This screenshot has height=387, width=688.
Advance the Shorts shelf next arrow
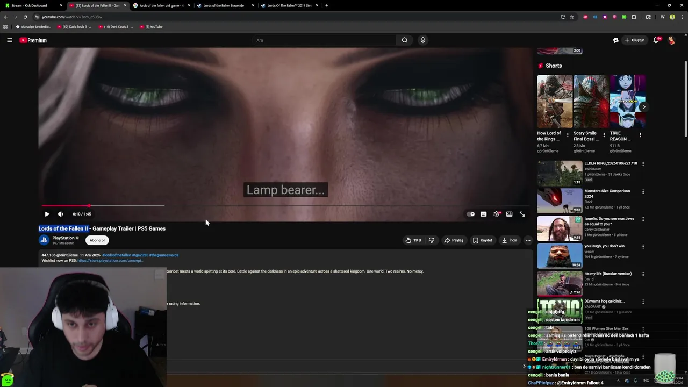click(x=643, y=107)
